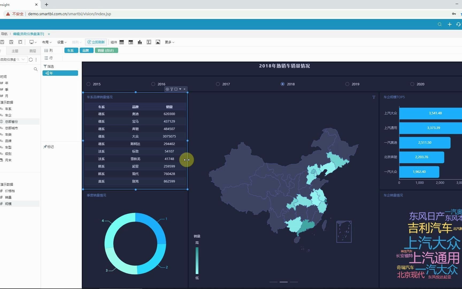Viewport: 462px width, 289px height.
Task: Click the 销量 (合计) measure pill in the columns shelf
Action: 106,50
